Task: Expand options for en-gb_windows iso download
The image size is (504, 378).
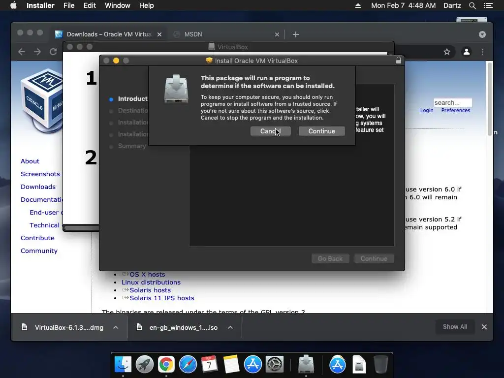Action: pos(230,327)
